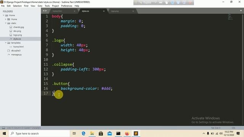Click the .button selector text
Screen dimensions: 244x137
(x=60, y=84)
